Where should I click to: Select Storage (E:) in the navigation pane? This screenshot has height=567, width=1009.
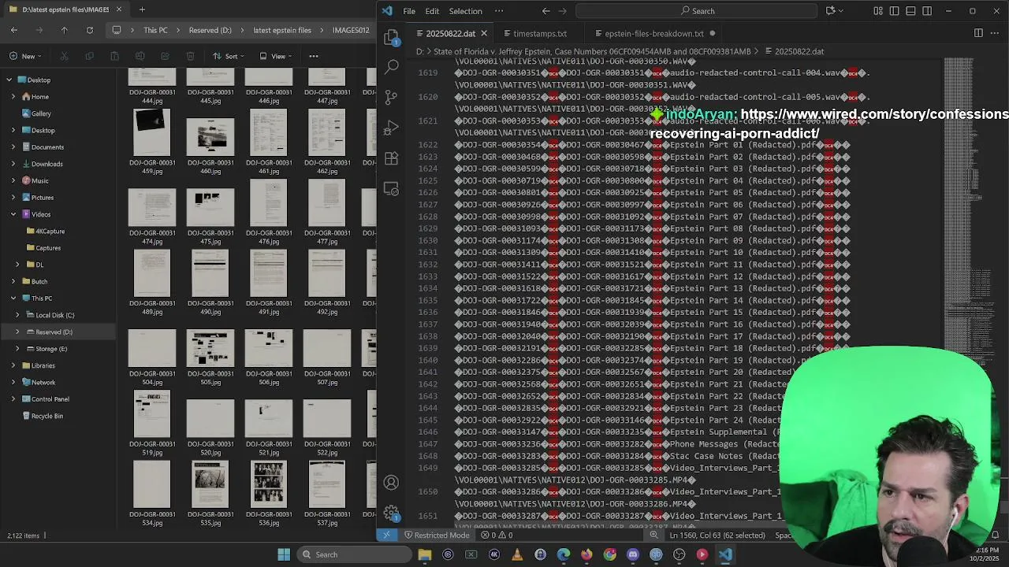51,349
